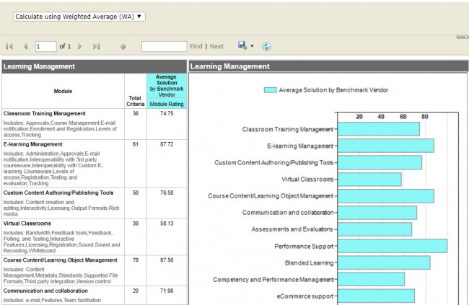Refresh the report
Viewport: 469px width, 305px height.
pos(266,46)
